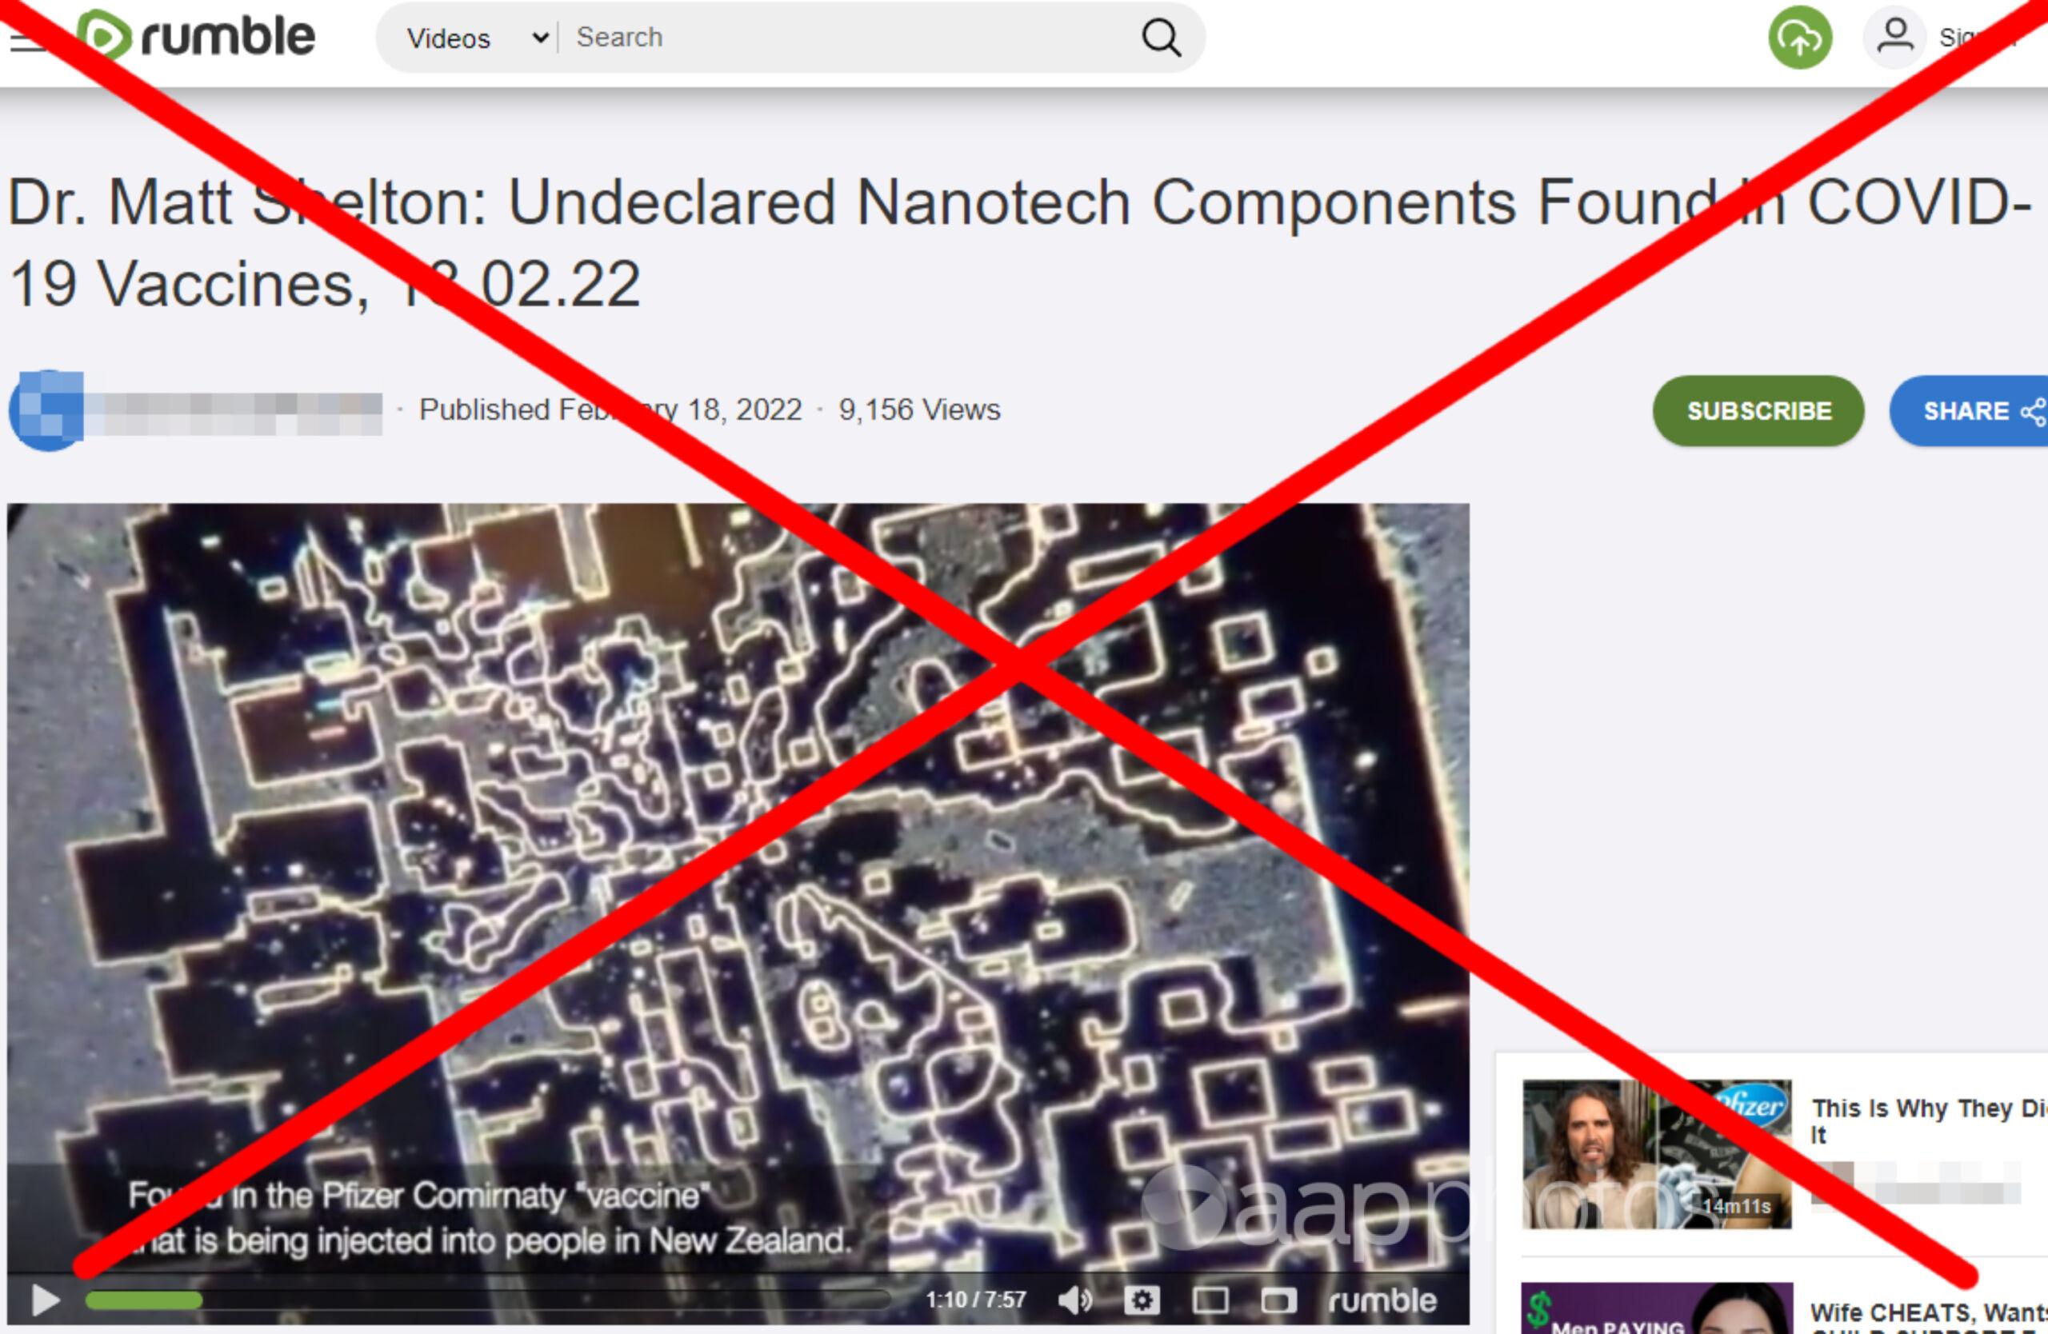Click the user profile icon
The image size is (2048, 1334).
[1895, 38]
